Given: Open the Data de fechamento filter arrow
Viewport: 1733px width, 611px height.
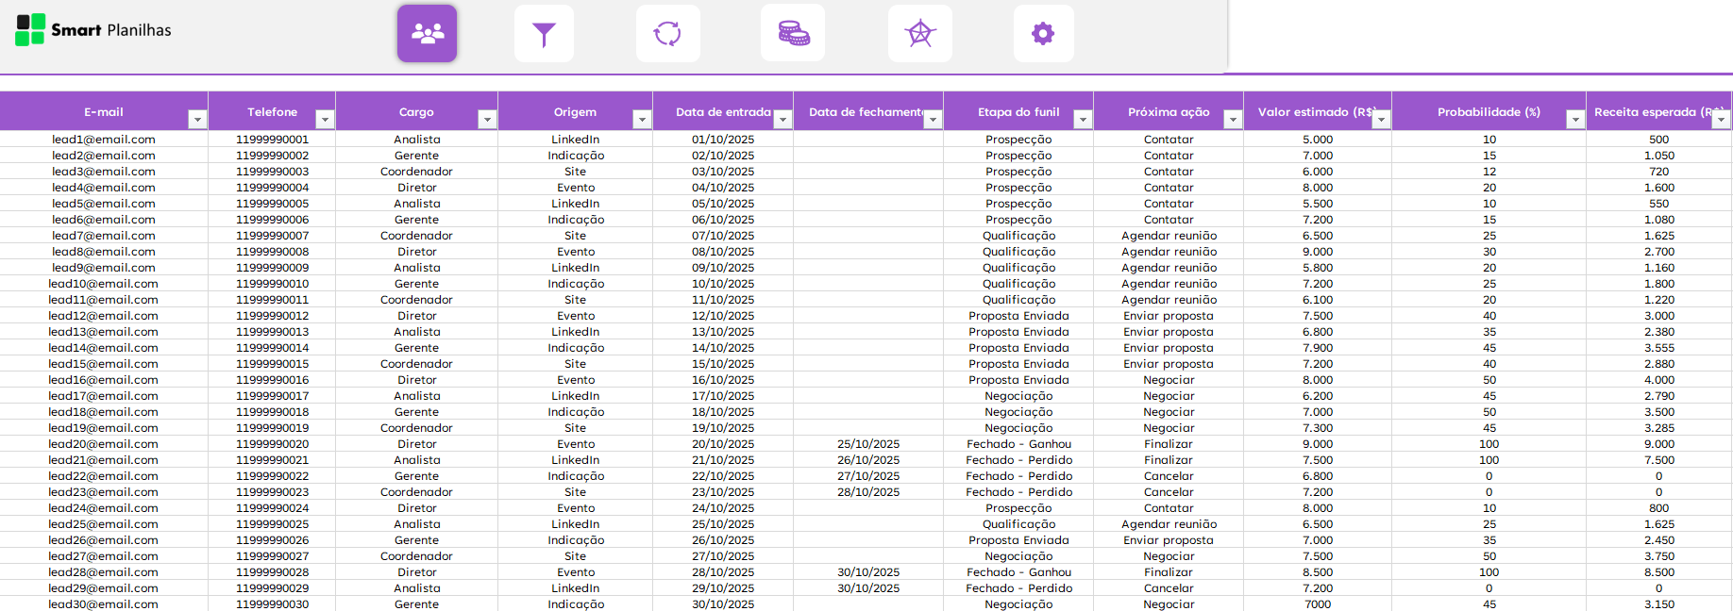Looking at the screenshot, I should click(933, 120).
